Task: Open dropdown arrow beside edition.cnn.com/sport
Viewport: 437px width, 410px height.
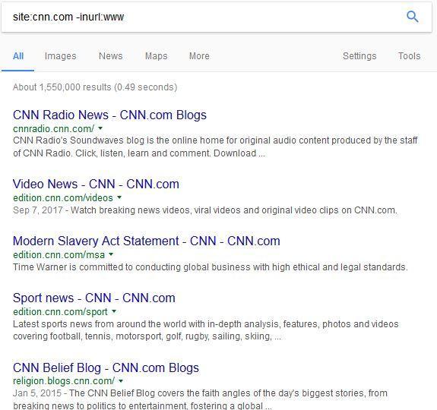Action: pos(114,311)
